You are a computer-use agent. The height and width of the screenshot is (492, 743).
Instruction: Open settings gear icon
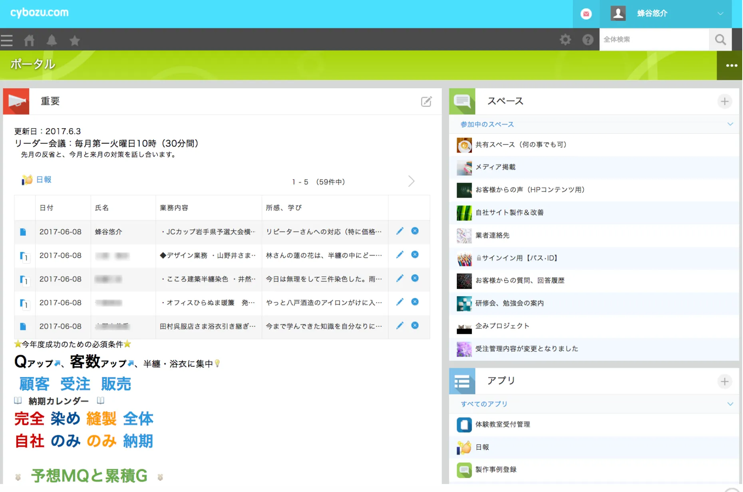(565, 40)
